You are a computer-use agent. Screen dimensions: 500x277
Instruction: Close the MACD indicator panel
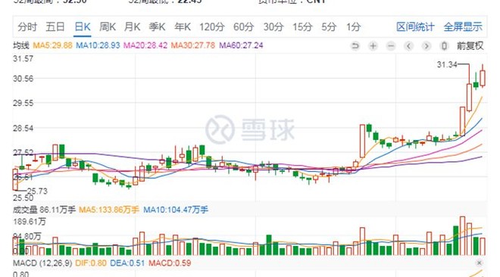[479, 263]
